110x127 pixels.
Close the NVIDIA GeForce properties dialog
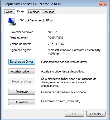pos(103,4)
